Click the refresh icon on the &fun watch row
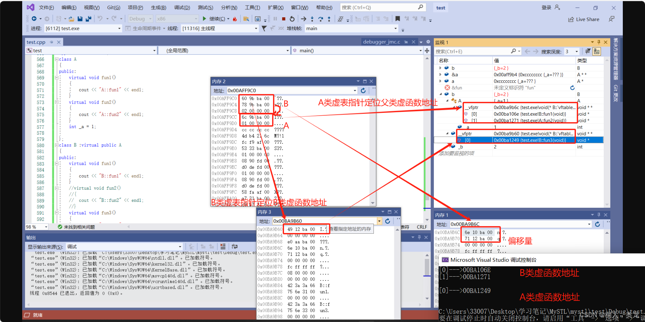645x322 pixels. (x=573, y=88)
